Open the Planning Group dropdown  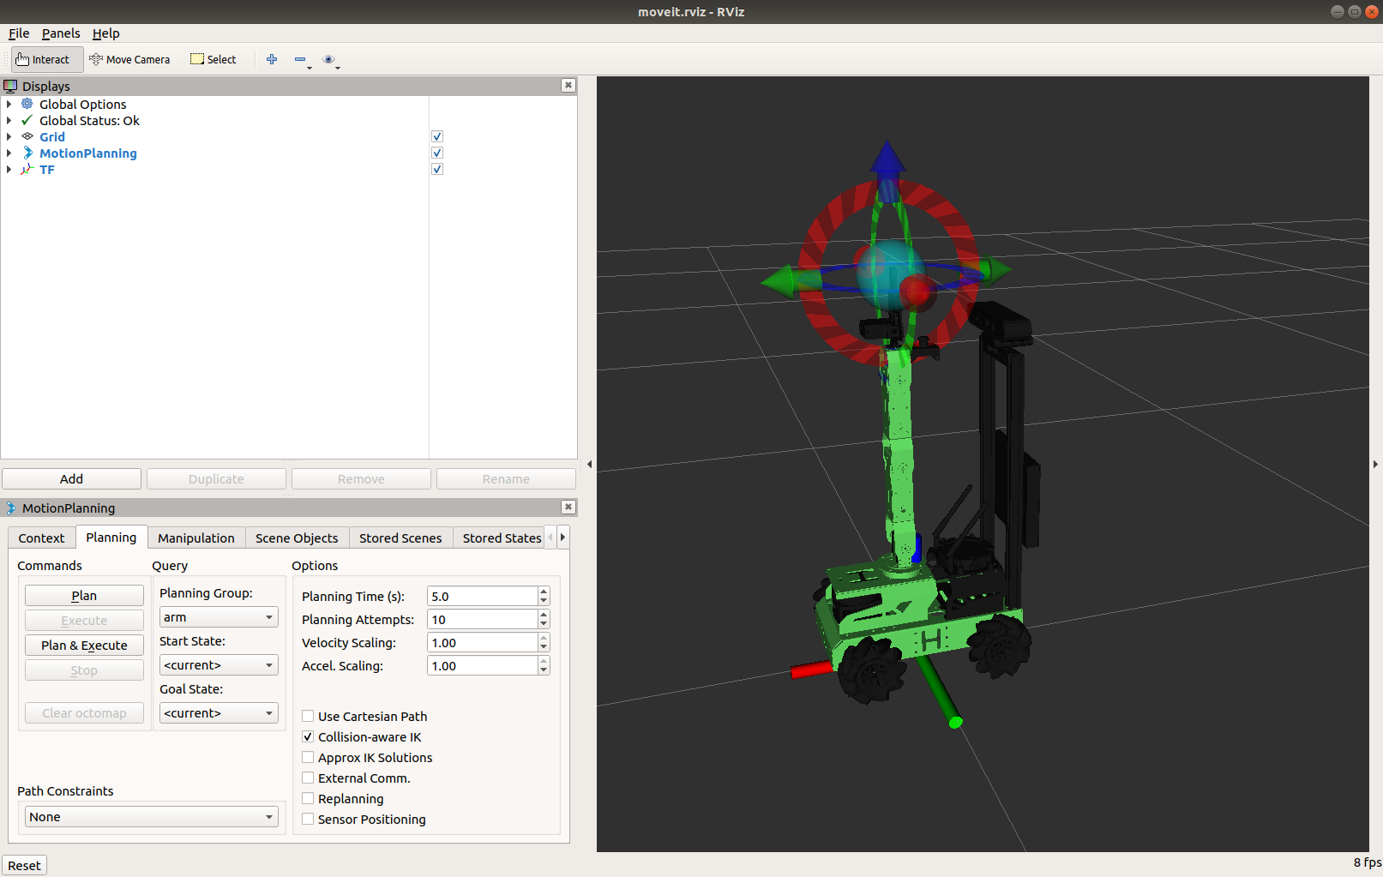[x=218, y=616]
